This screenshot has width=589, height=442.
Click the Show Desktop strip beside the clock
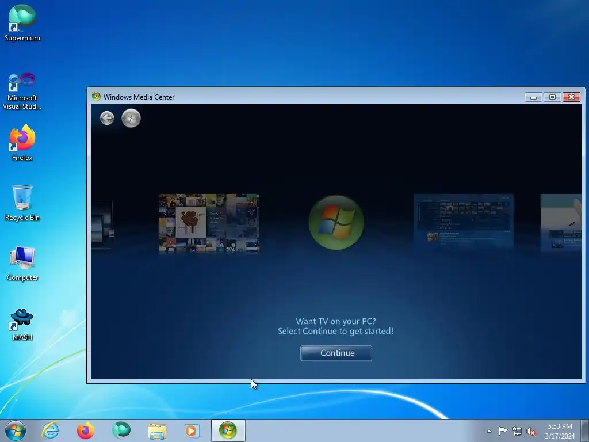click(x=585, y=430)
